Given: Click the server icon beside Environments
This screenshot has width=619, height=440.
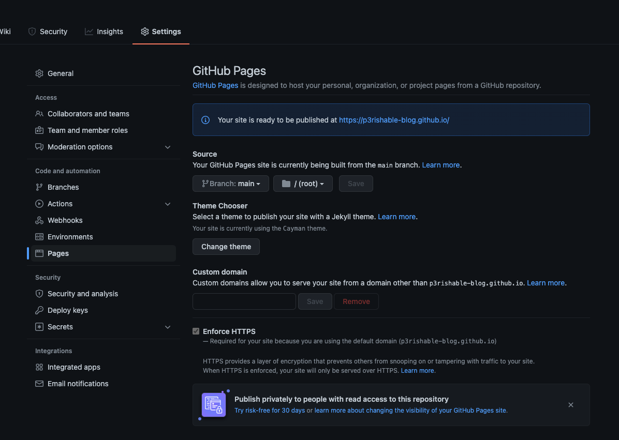Looking at the screenshot, I should pos(39,237).
